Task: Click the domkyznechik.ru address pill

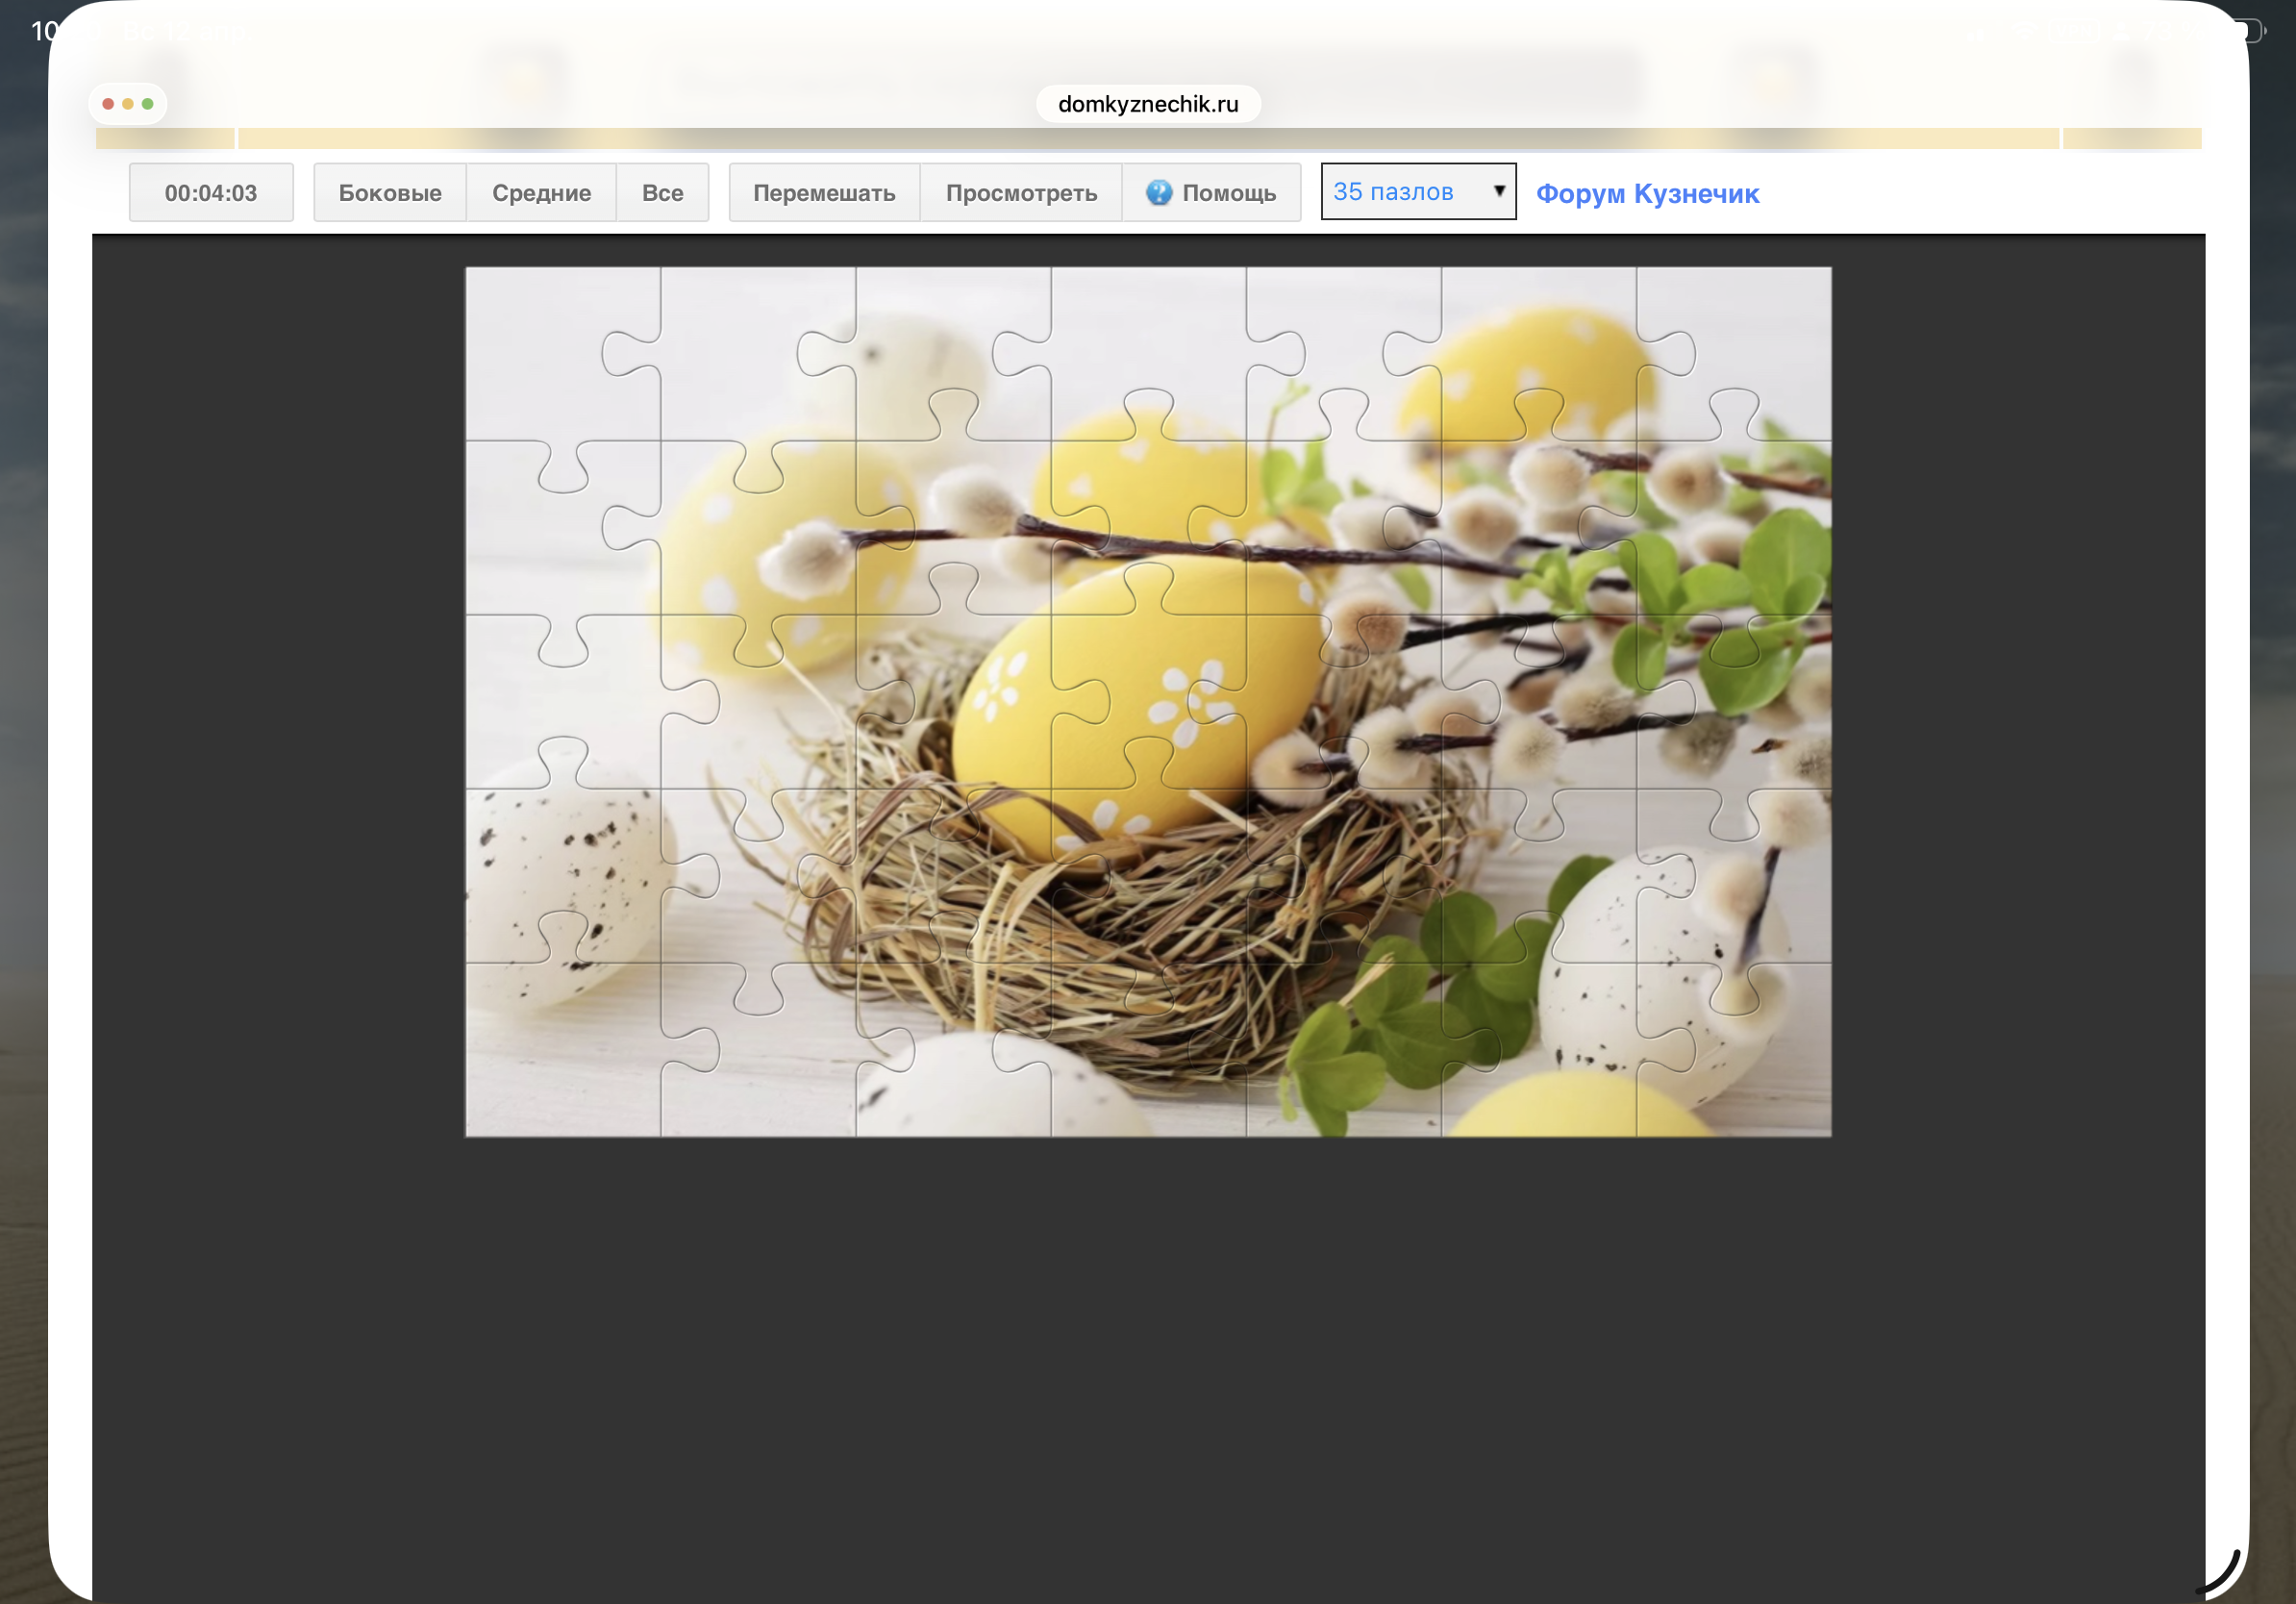Action: (x=1148, y=104)
